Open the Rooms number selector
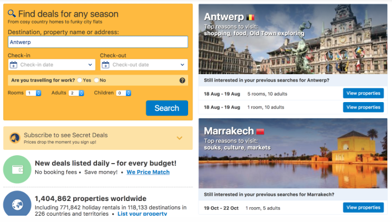This screenshot has height=222, width=392. (x=34, y=93)
